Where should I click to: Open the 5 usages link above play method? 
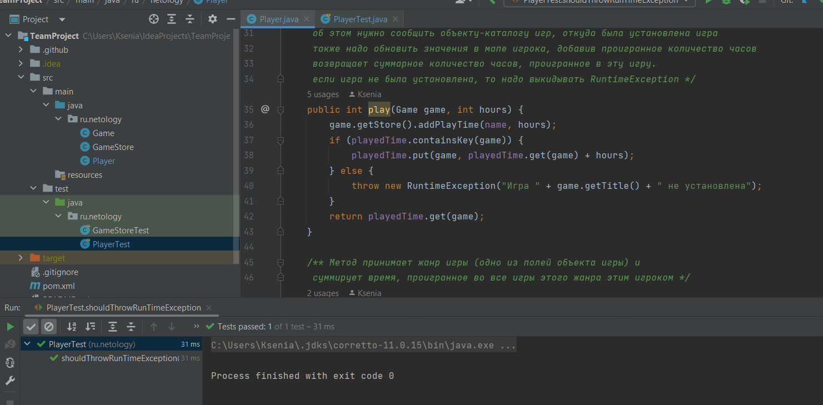pos(323,94)
